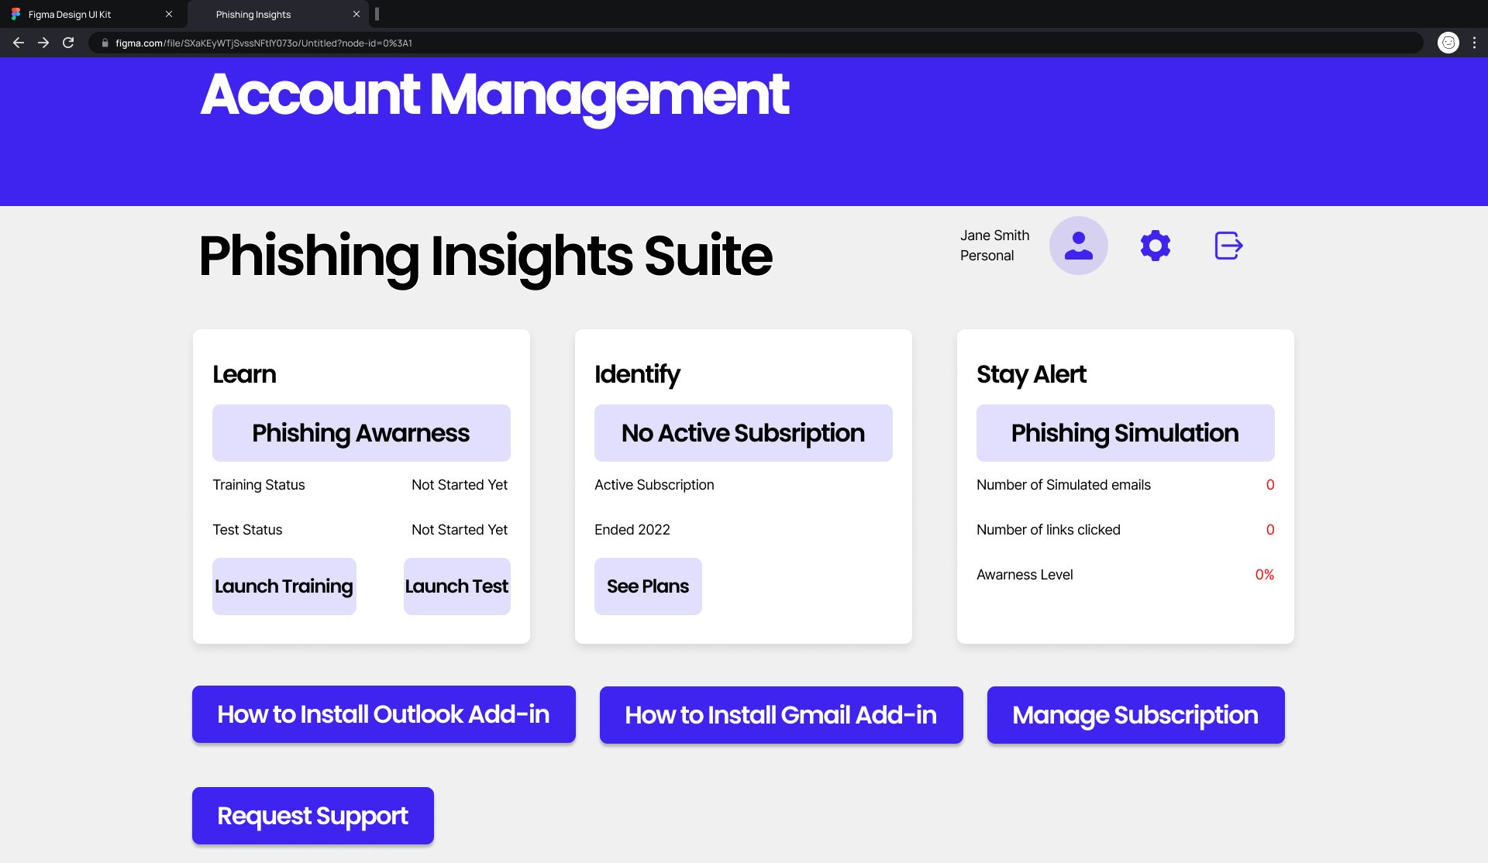The height and width of the screenshot is (863, 1488).
Task: Click the user profile avatar icon
Action: point(1078,246)
